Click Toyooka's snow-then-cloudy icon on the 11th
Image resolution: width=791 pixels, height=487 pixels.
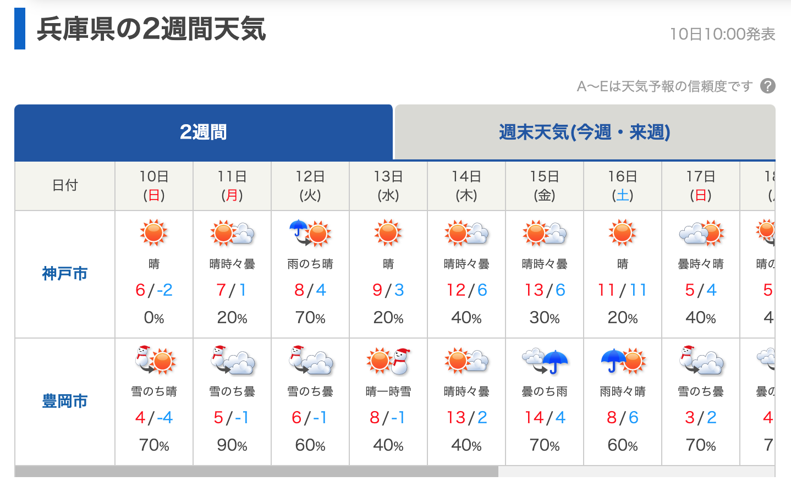[233, 360]
